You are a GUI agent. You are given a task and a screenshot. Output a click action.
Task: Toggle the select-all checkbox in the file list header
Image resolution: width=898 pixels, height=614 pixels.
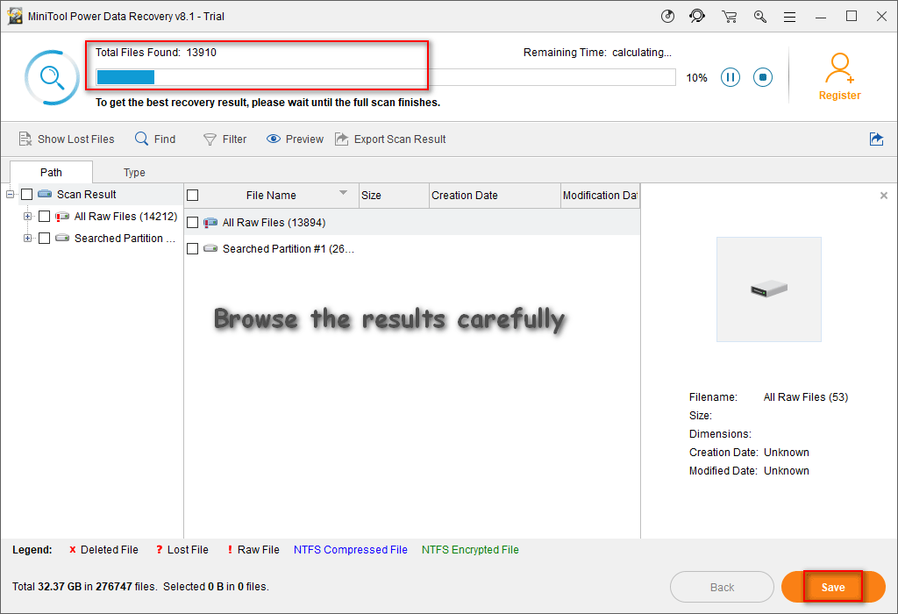pos(192,196)
